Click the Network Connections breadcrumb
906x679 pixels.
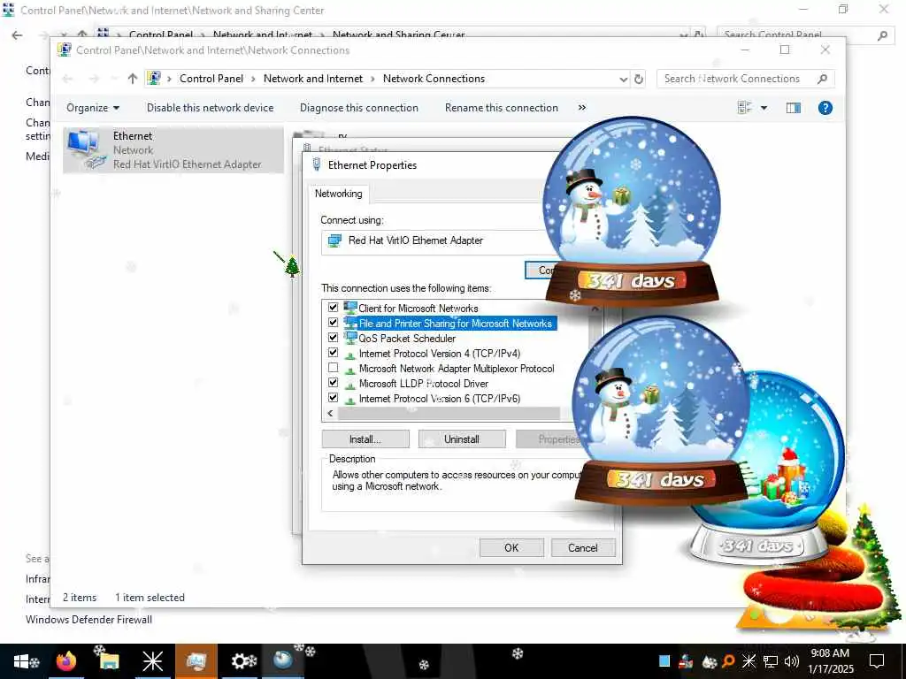(434, 79)
